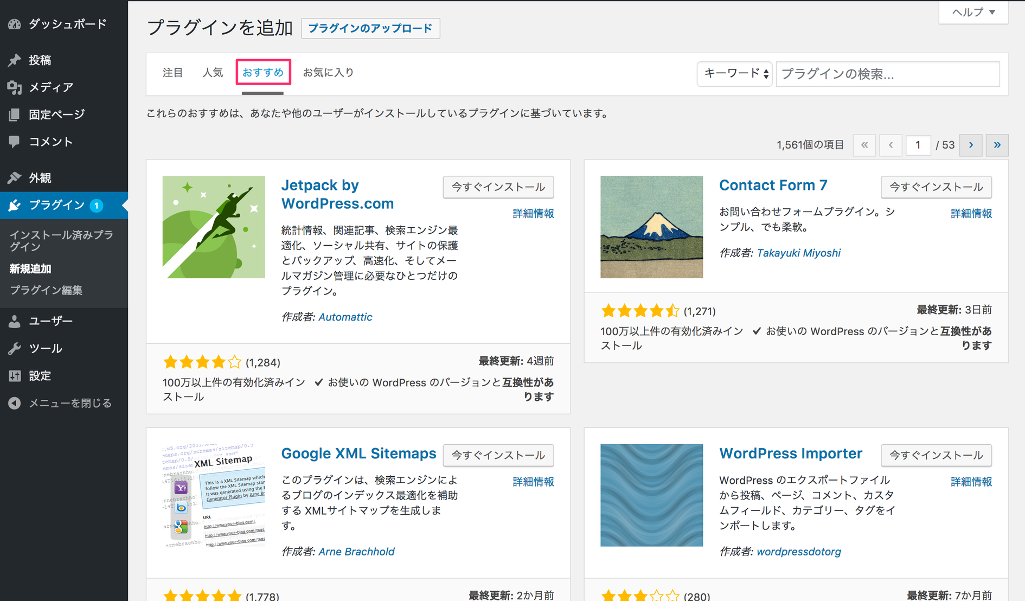Switch to the 注目 tab
This screenshot has width=1025, height=601.
click(173, 73)
